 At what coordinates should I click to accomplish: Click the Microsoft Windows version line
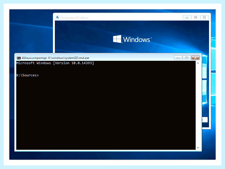point(55,63)
